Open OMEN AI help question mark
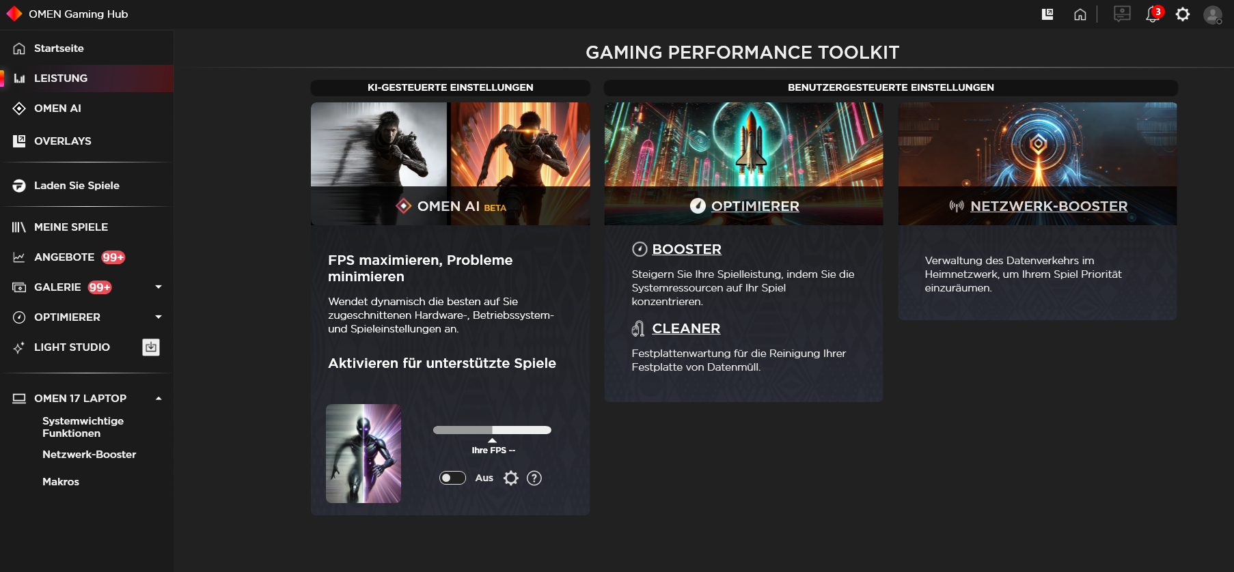Image resolution: width=1234 pixels, height=572 pixels. coord(534,478)
